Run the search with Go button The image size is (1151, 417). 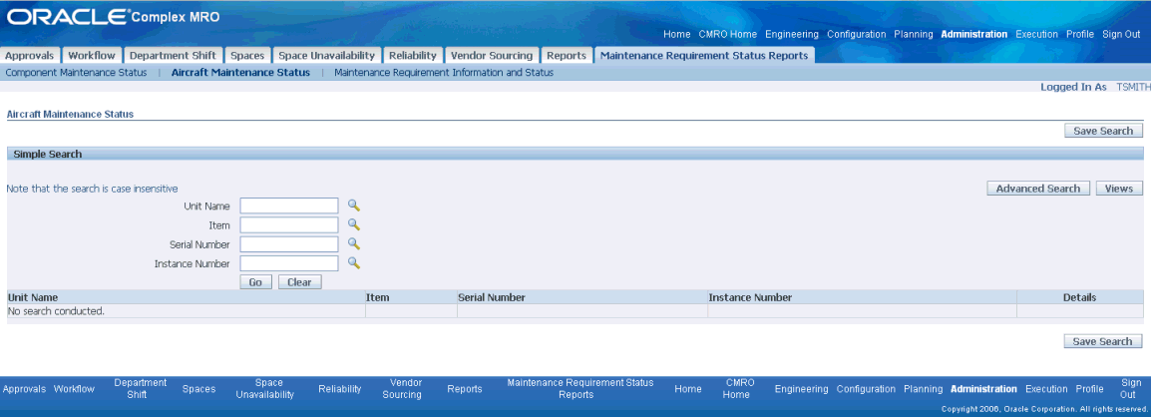pos(255,282)
